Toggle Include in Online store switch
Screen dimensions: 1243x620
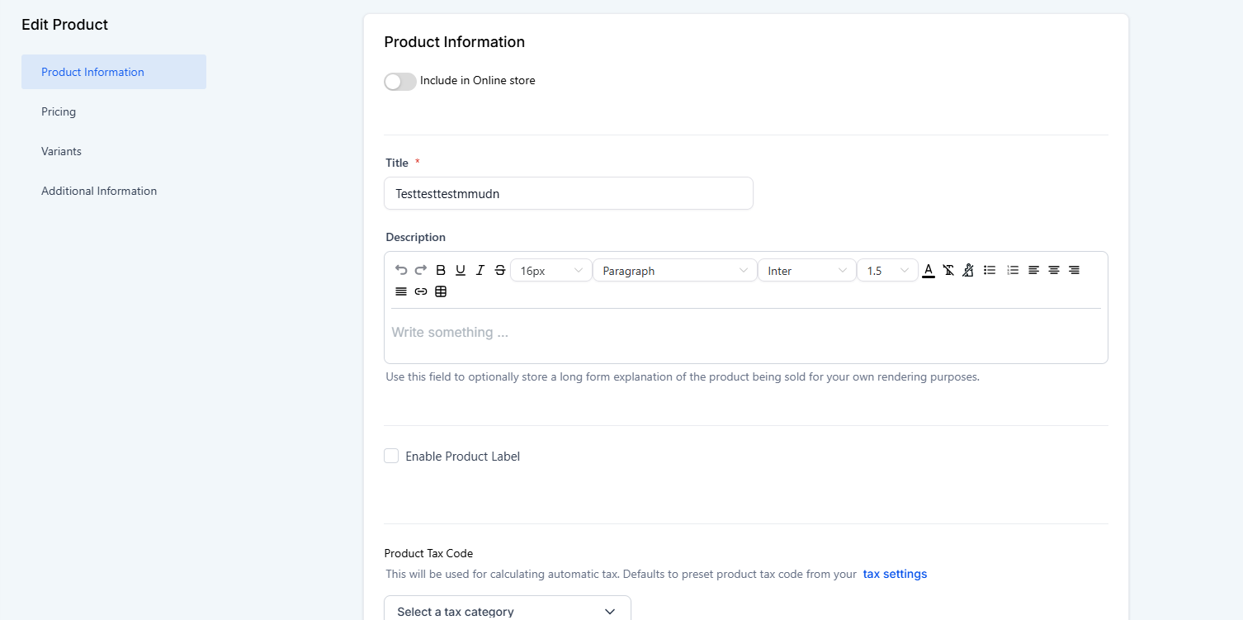[x=400, y=81]
